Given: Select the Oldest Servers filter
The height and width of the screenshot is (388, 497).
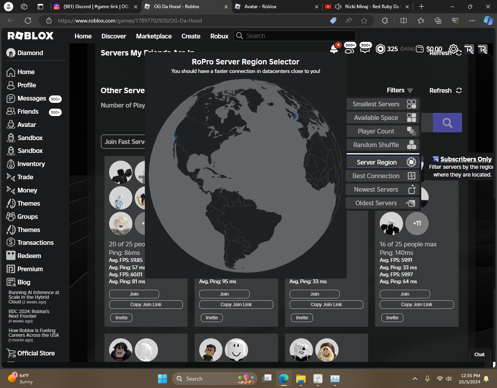Looking at the screenshot, I should (383, 203).
